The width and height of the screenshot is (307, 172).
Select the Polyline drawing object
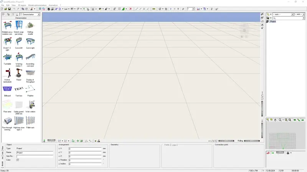(30, 91)
